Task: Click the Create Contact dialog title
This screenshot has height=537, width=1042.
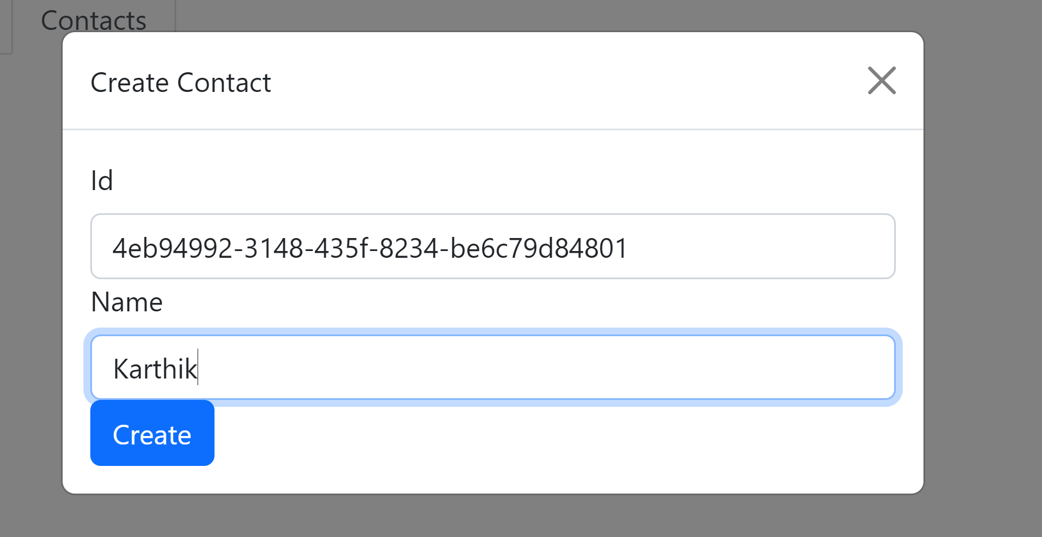Action: tap(181, 83)
